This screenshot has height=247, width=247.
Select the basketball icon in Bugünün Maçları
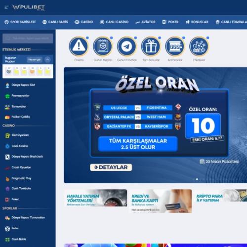point(32,71)
